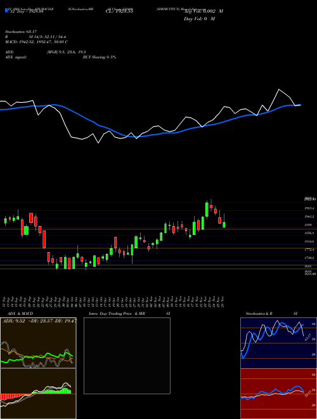Open the ADX indicator chart panel

click(x=38, y=343)
